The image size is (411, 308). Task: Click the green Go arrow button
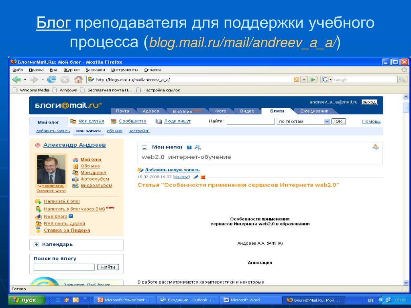tap(313, 80)
